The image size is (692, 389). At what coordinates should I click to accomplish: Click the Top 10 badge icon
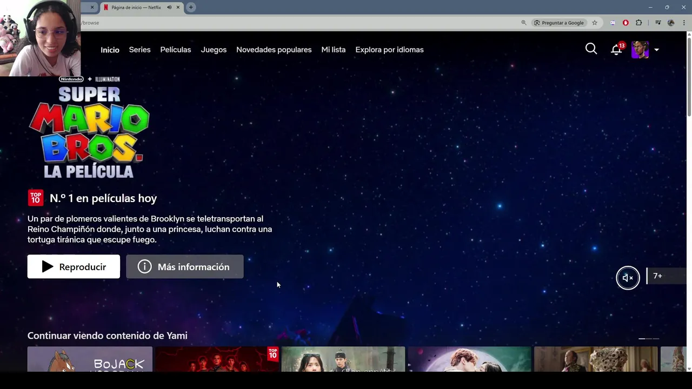tap(36, 198)
